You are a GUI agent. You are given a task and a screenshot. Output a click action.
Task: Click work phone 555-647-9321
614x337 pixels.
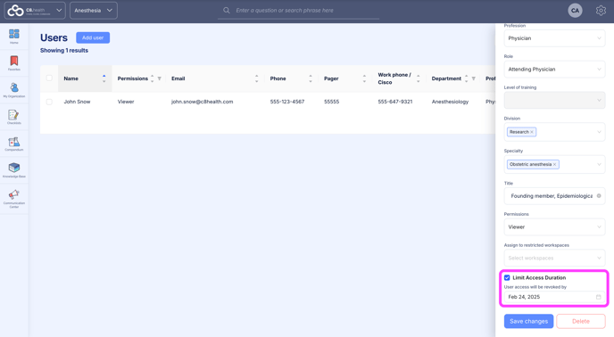pos(395,102)
